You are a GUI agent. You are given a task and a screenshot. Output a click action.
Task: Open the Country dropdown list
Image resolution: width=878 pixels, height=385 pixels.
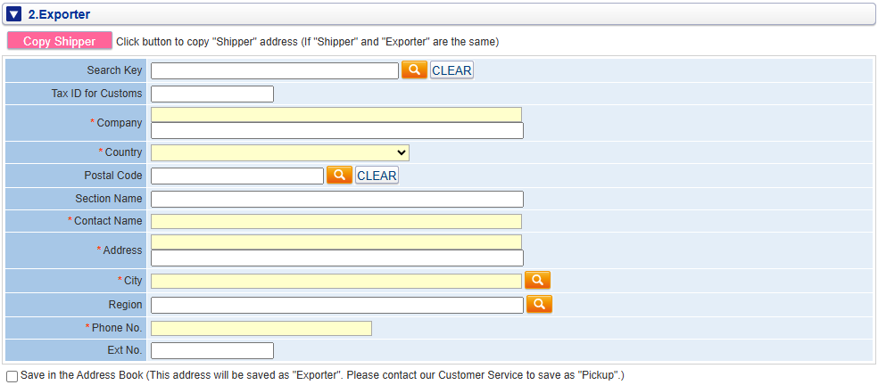[280, 152]
